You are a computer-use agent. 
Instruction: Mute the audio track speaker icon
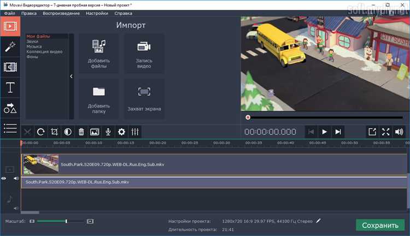[16, 208]
